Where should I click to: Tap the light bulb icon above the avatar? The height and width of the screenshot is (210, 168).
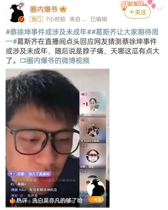click(21, 5)
